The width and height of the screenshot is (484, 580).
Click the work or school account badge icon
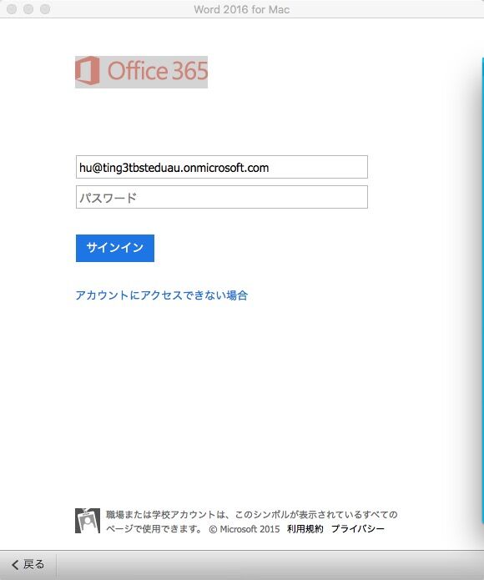88,521
